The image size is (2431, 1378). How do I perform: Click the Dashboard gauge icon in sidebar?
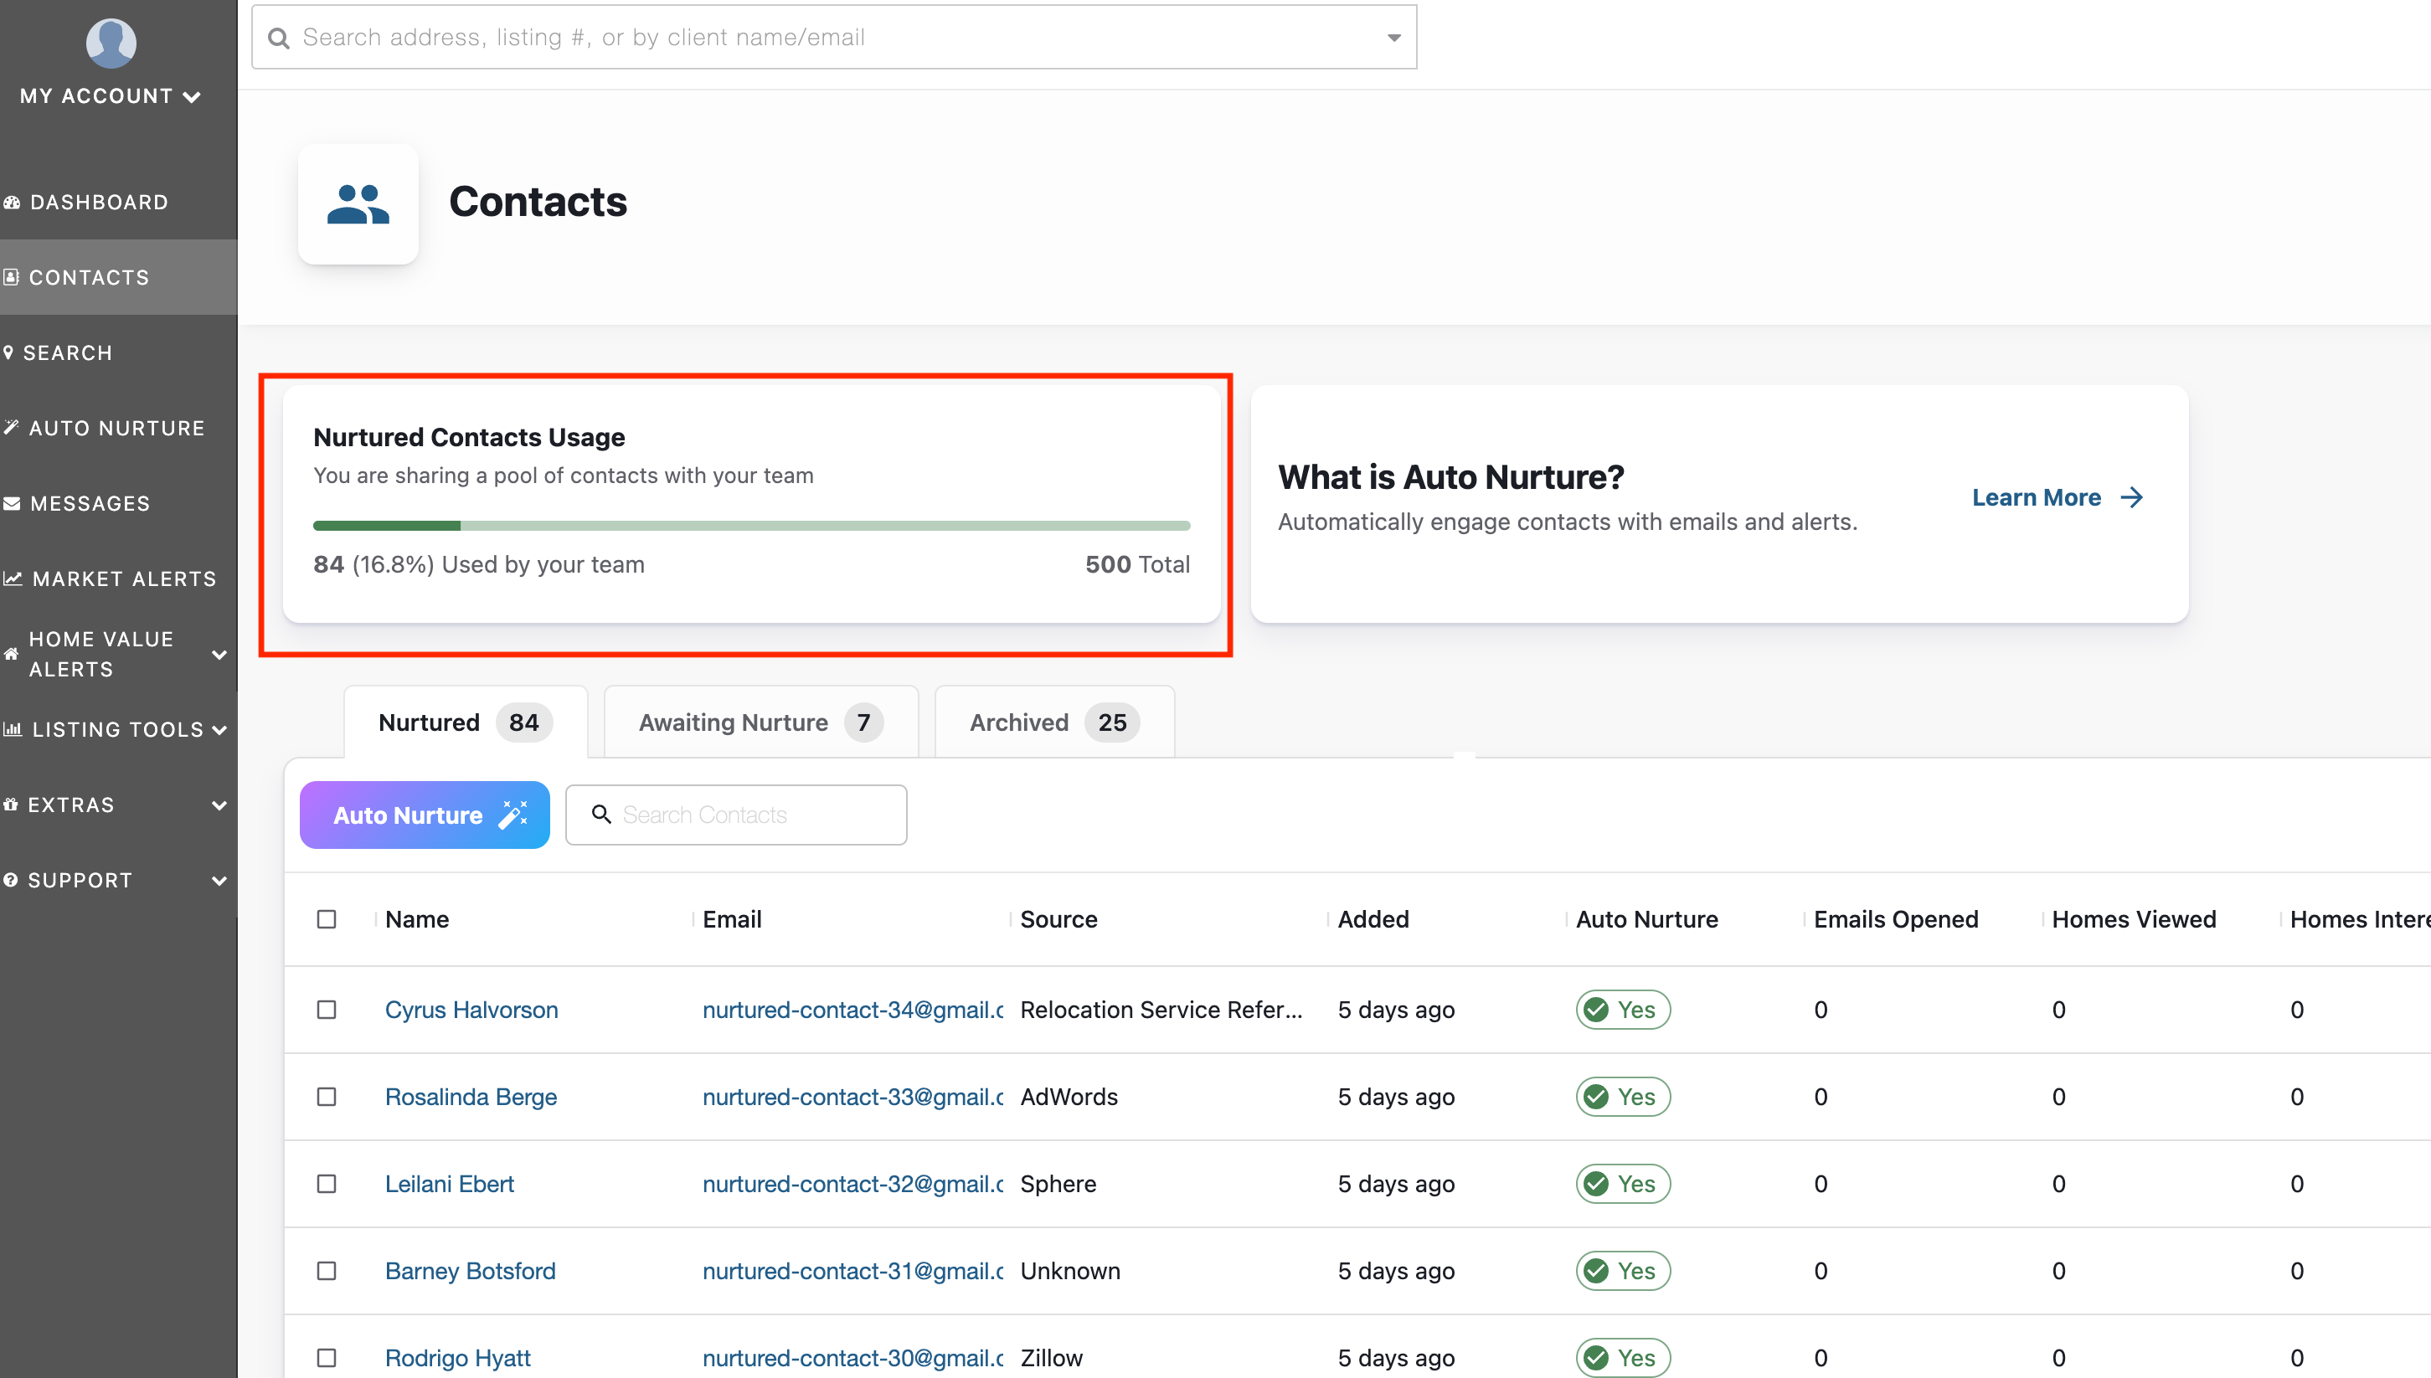coord(13,203)
